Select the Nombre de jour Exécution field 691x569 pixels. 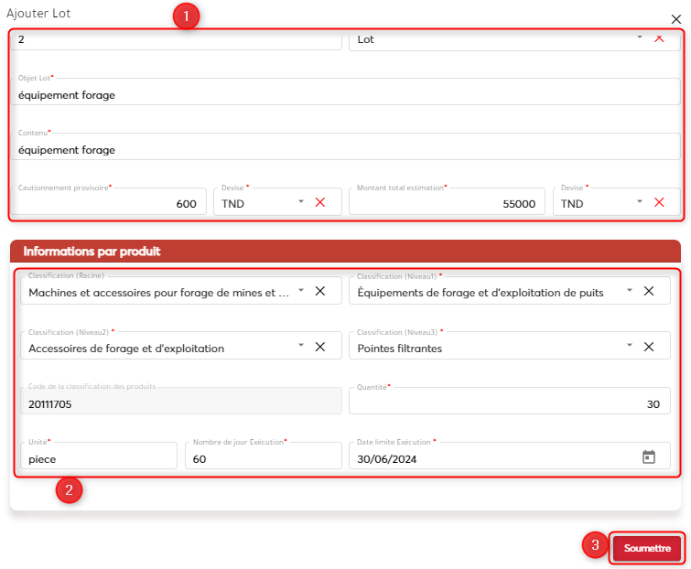(x=263, y=458)
